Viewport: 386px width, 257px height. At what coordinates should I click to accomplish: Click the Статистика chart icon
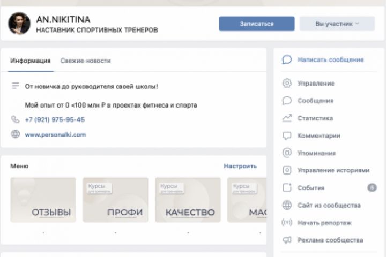tap(287, 118)
